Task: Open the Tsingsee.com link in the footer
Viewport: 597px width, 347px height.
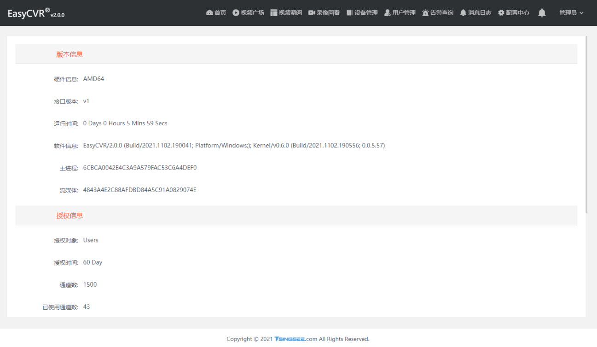Action: point(296,339)
